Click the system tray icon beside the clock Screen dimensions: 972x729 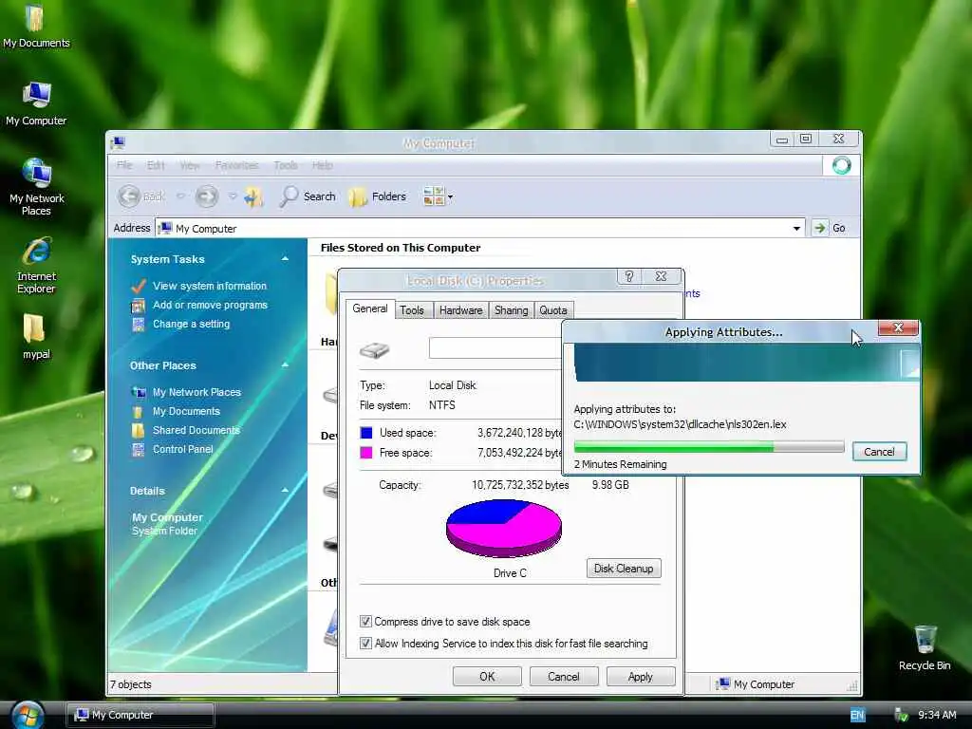pos(902,716)
